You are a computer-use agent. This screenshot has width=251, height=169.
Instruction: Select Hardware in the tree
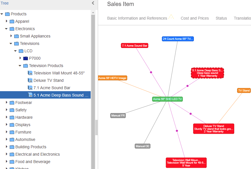pos(24,117)
